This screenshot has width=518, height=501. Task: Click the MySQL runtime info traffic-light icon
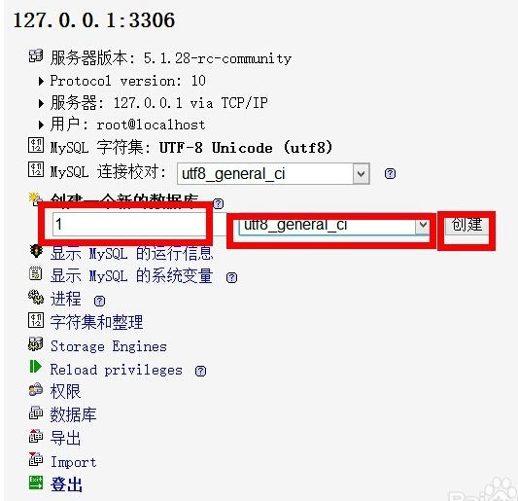[x=36, y=252]
